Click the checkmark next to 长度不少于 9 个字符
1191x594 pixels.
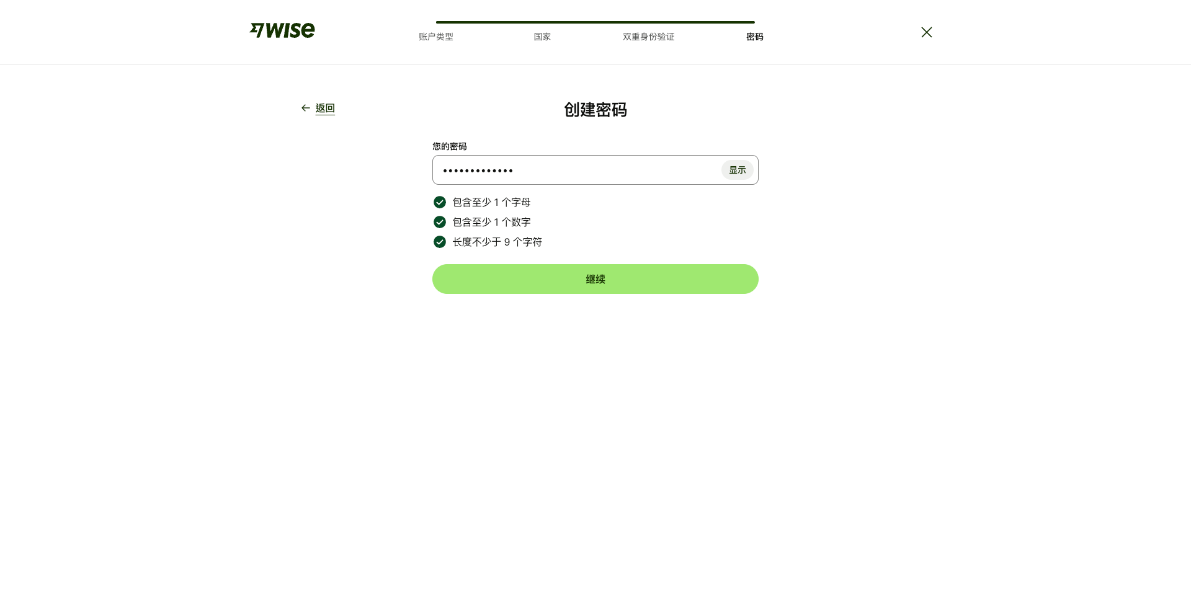point(440,242)
